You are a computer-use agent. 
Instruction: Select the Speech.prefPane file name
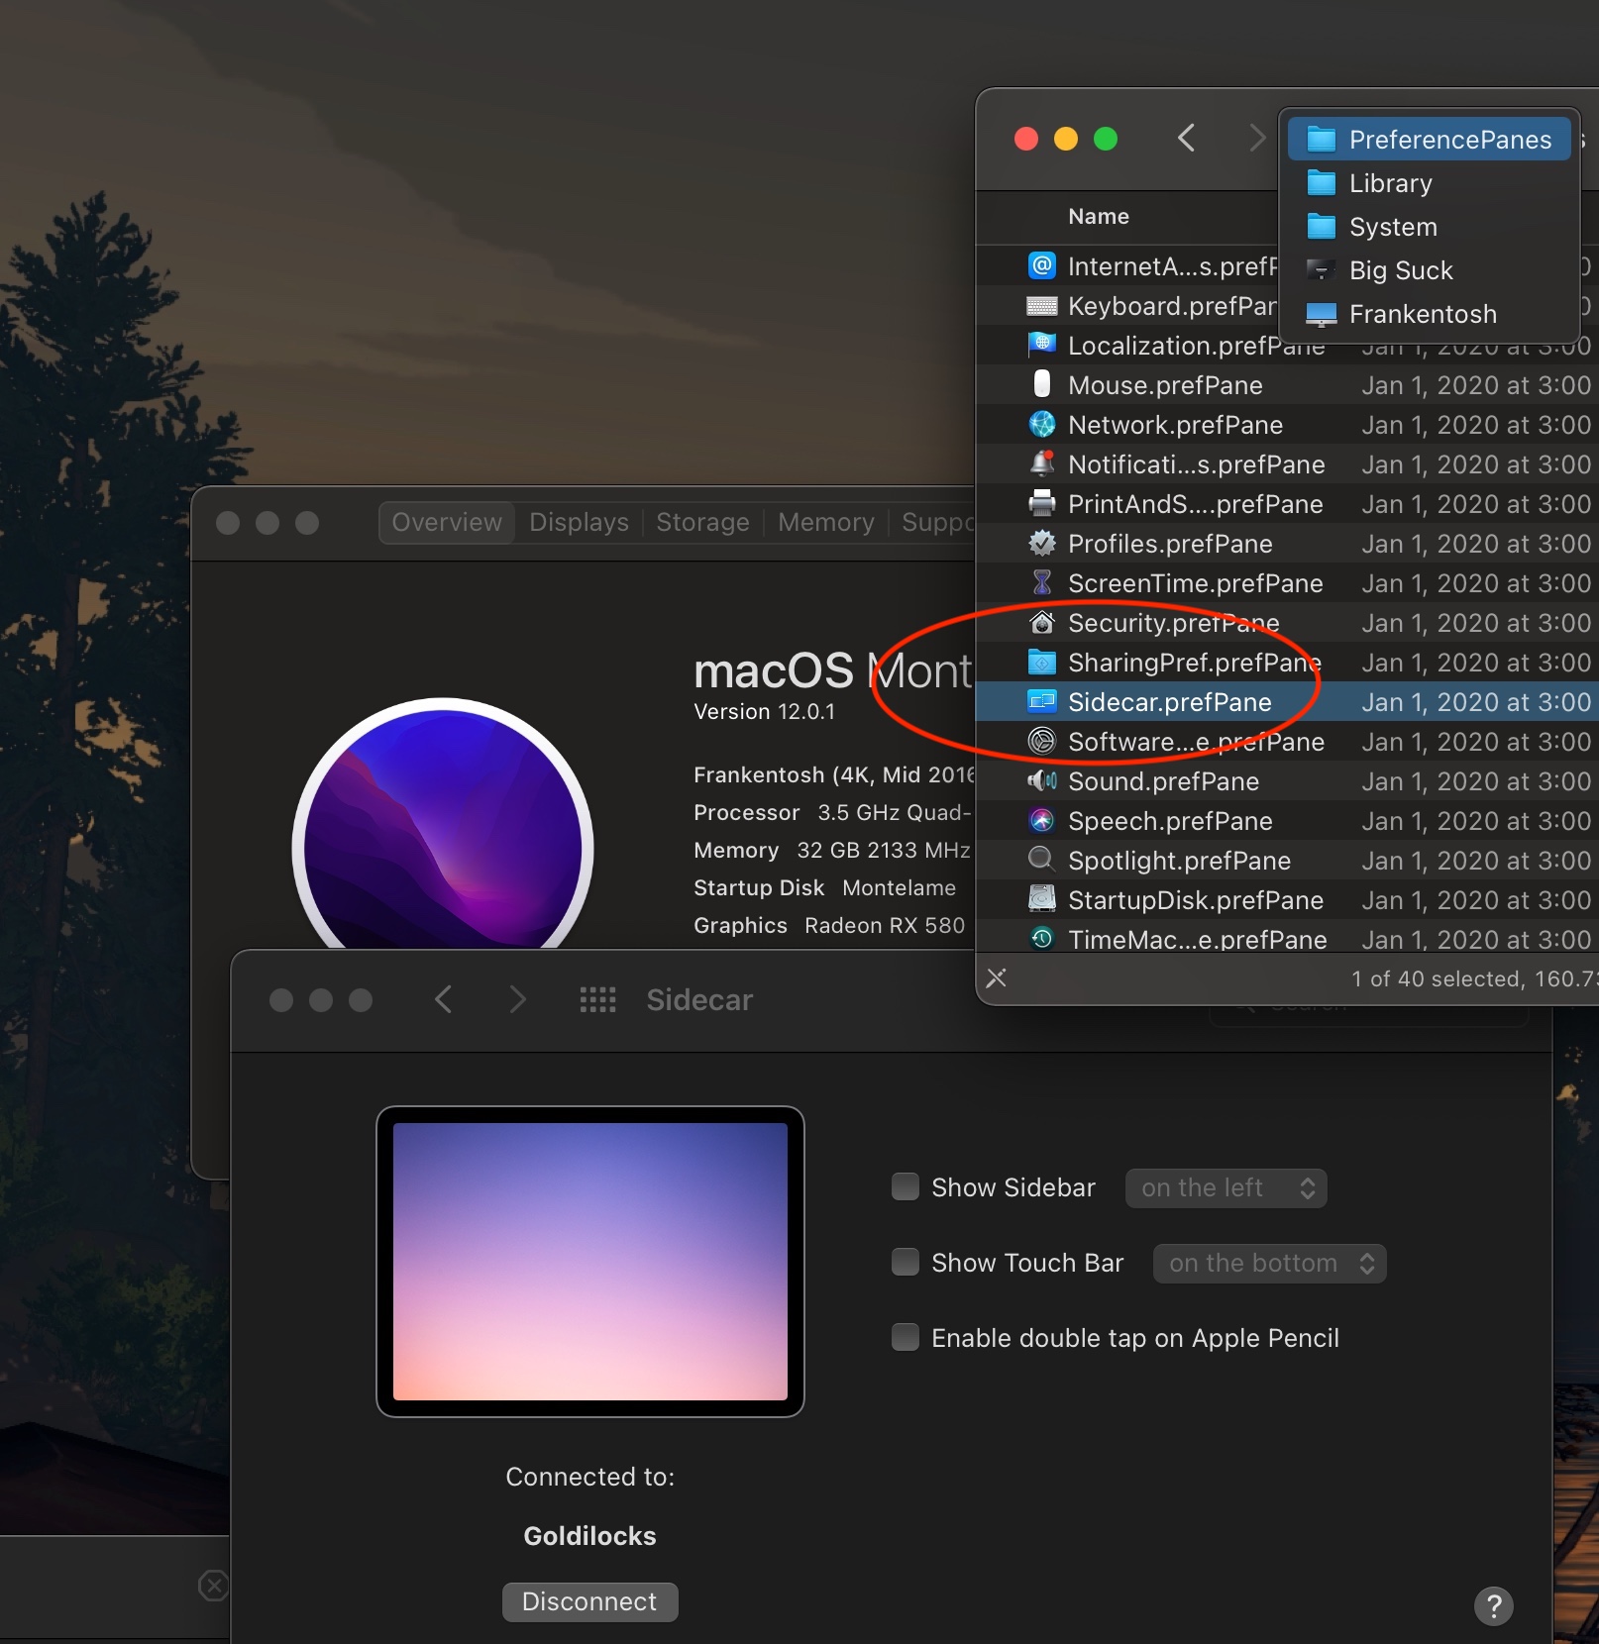pos(1170,821)
